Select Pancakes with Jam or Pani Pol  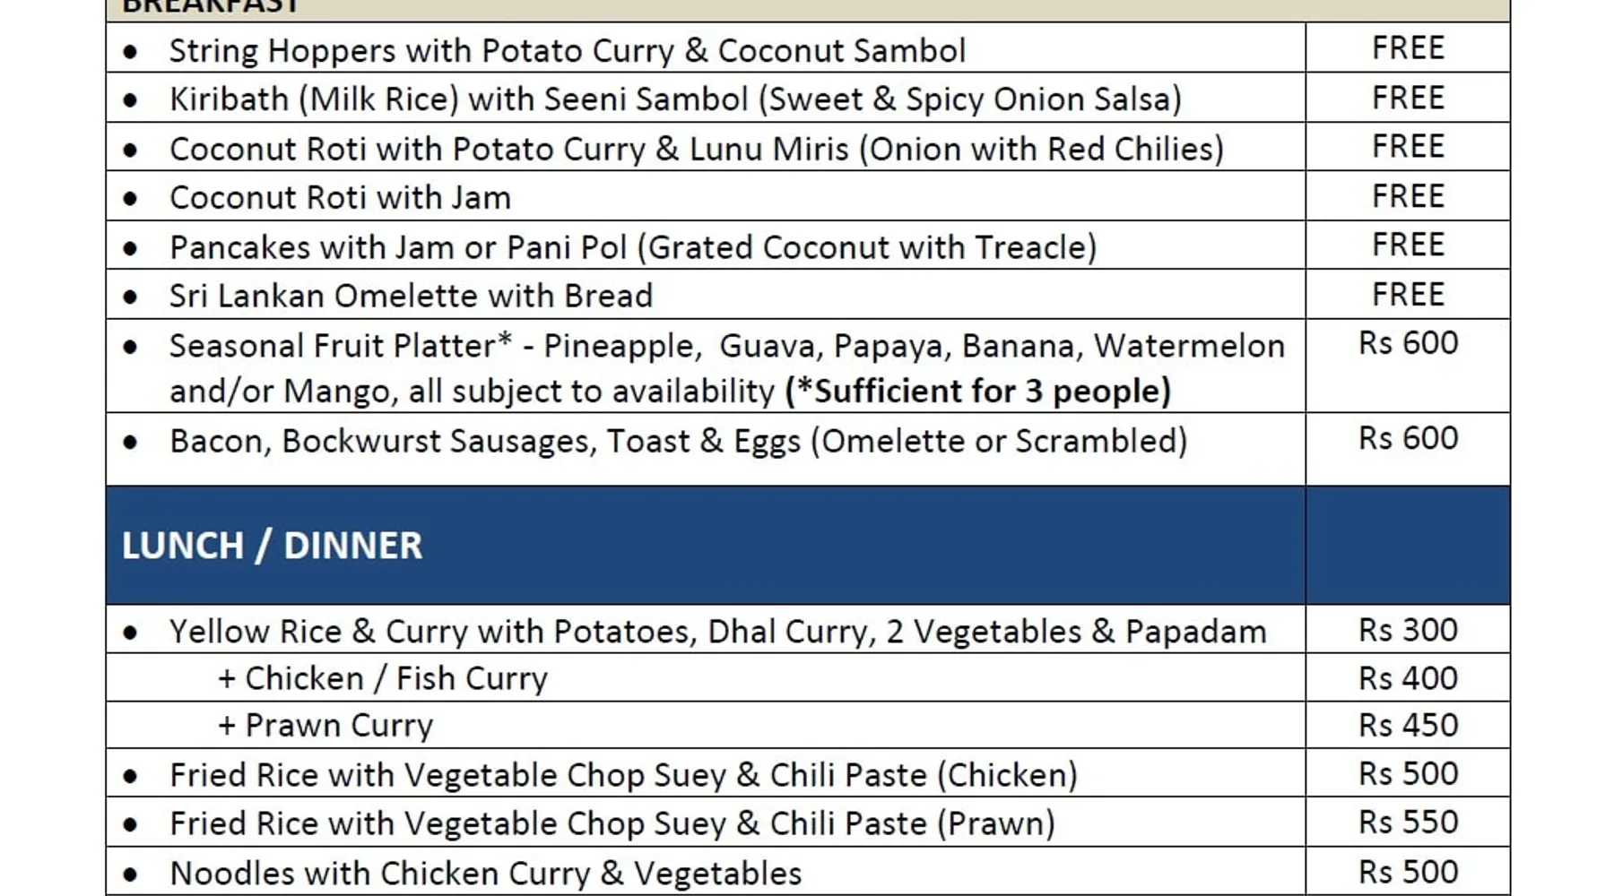632,247
